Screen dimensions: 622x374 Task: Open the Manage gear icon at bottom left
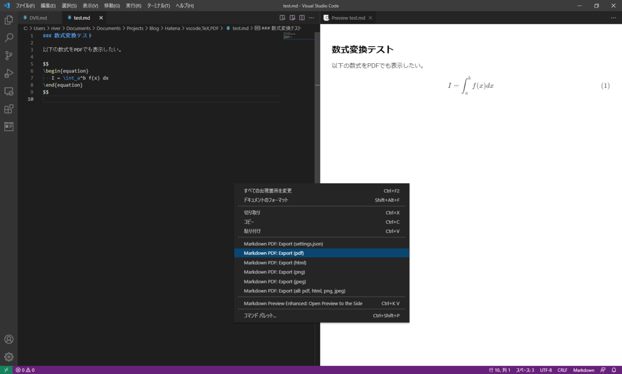[x=8, y=357]
